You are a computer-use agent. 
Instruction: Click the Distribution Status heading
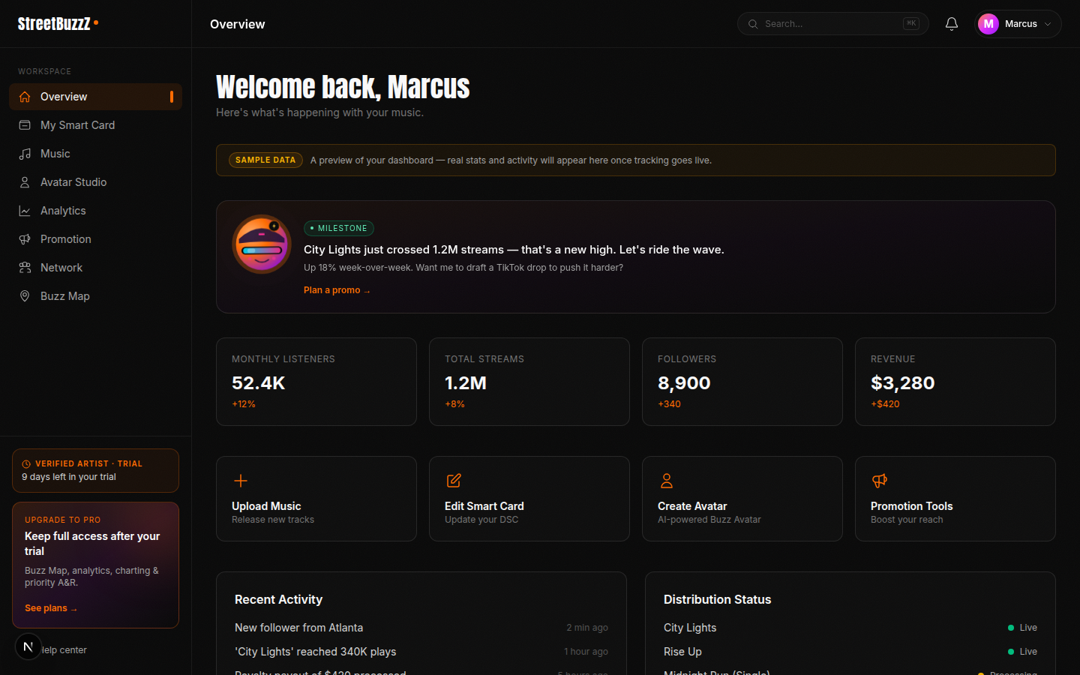pyautogui.click(x=717, y=599)
